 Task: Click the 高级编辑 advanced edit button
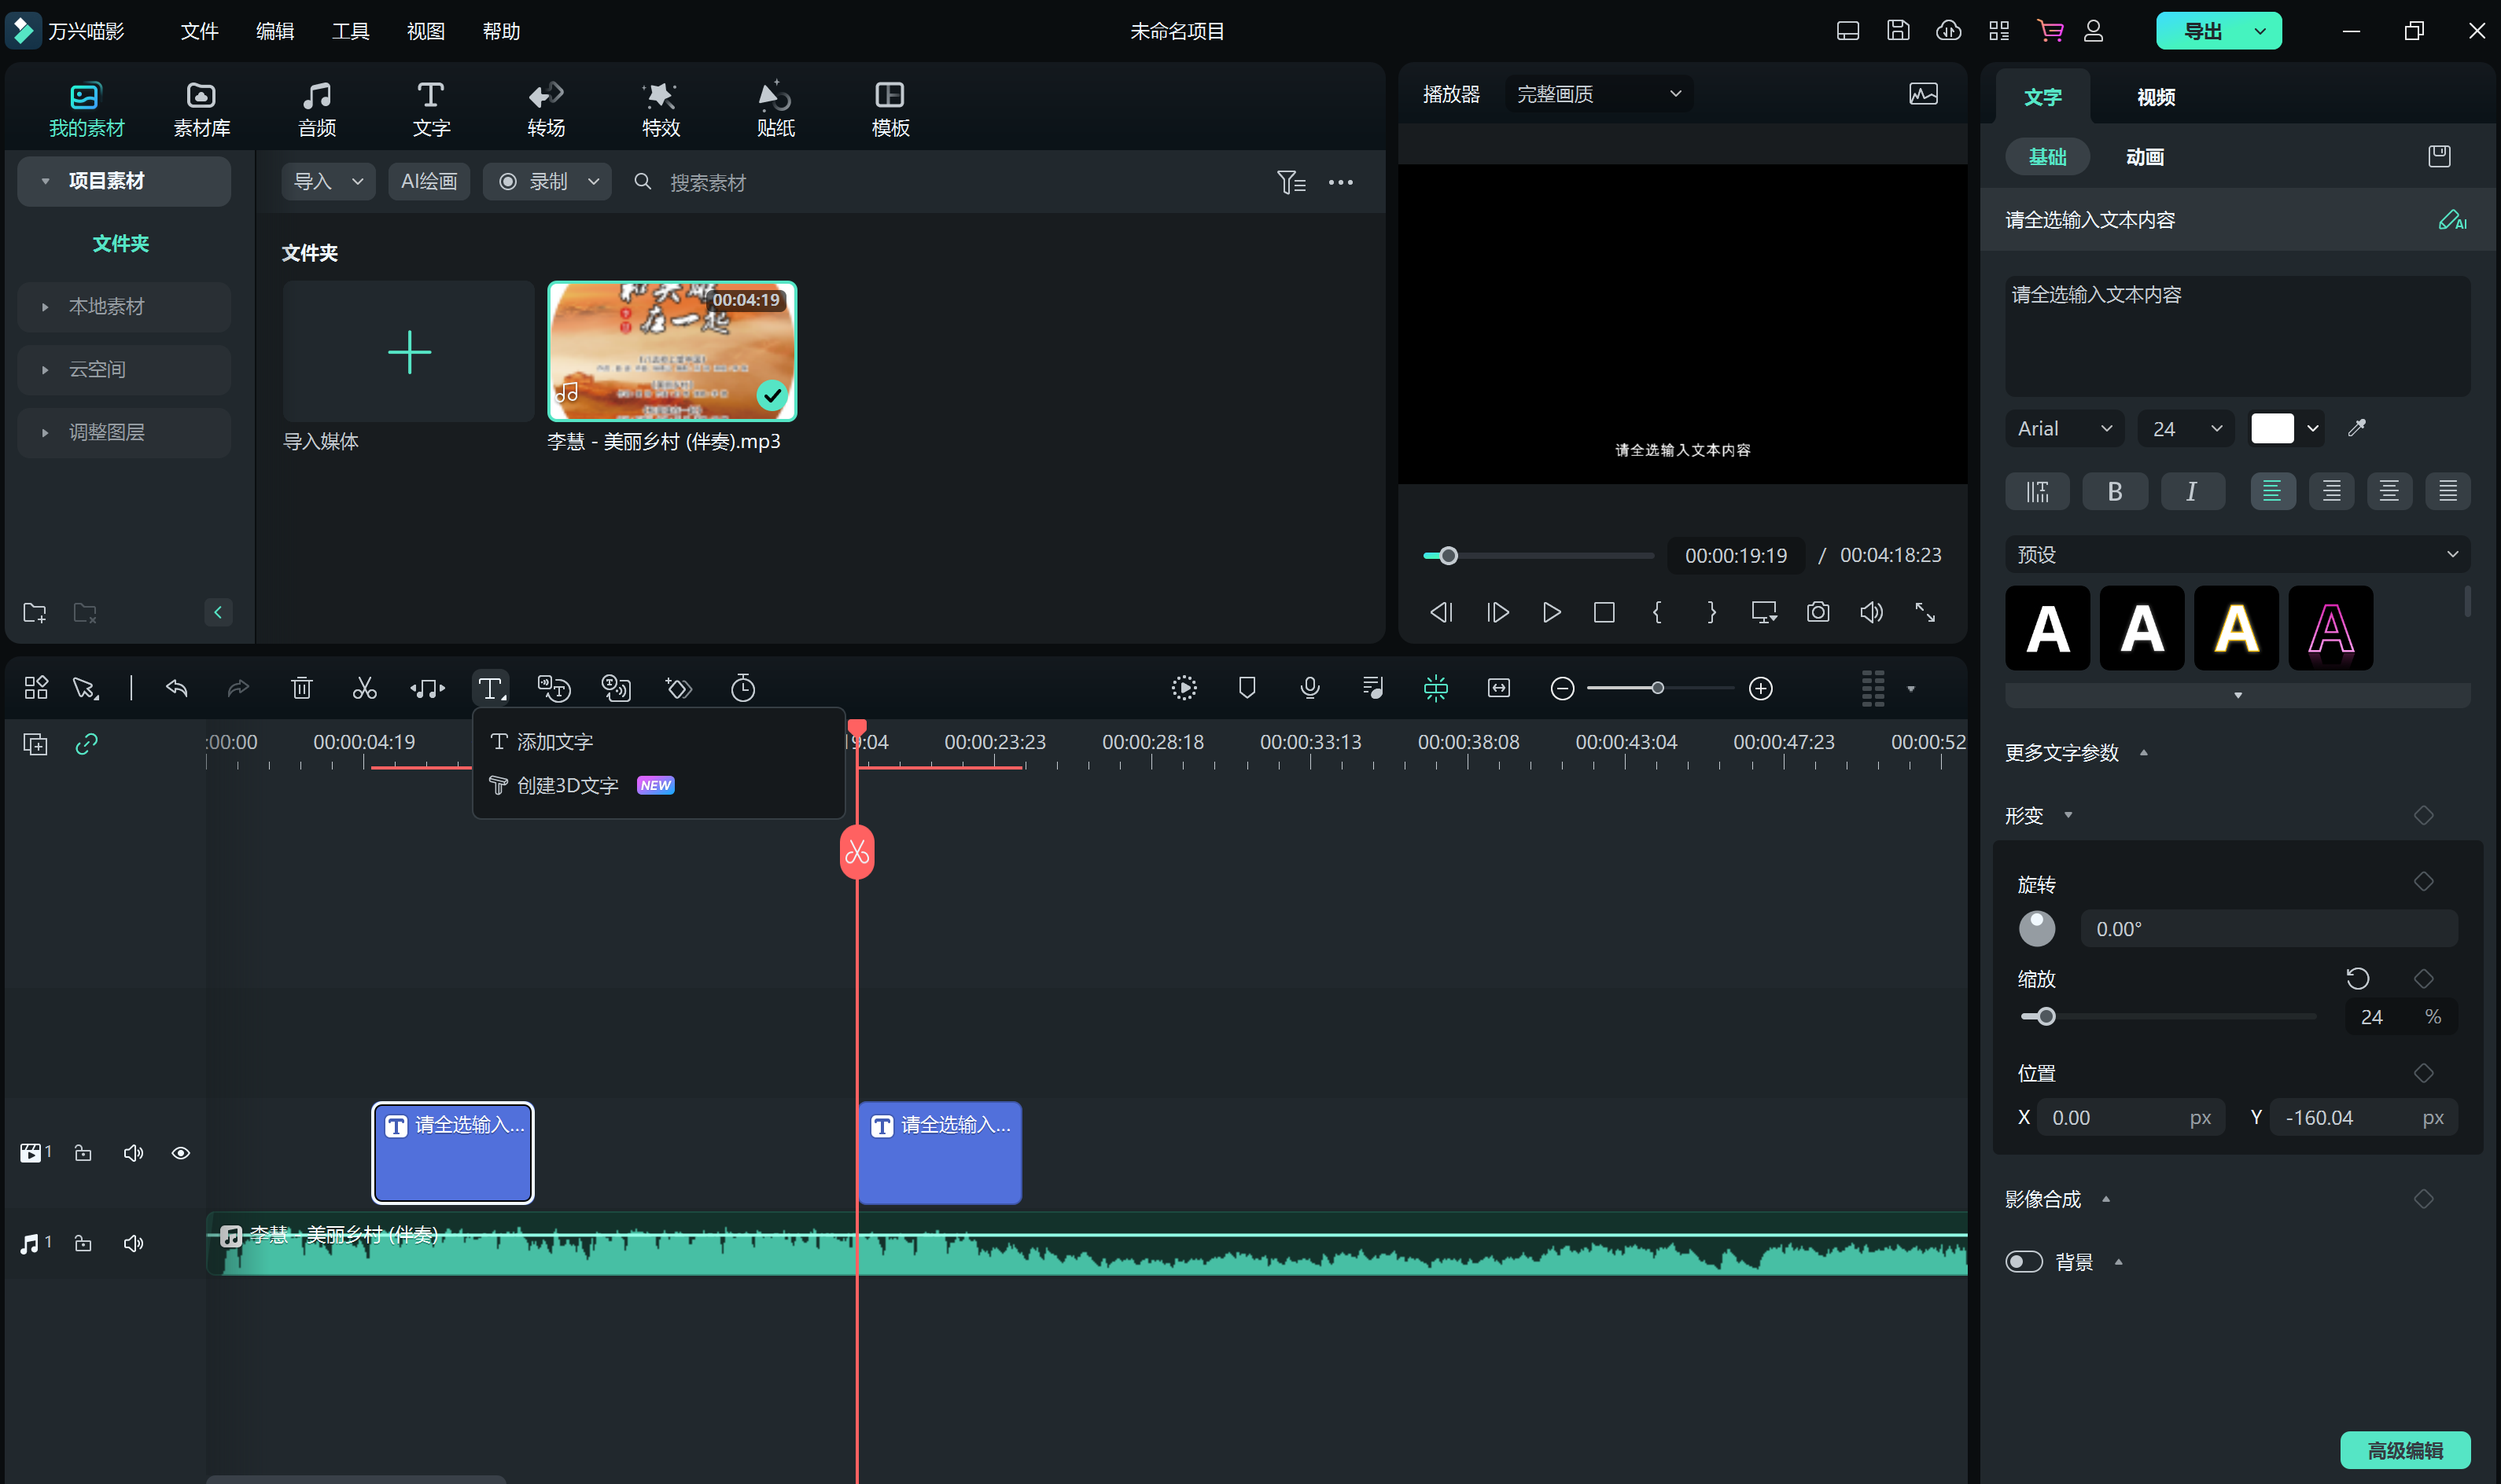point(2404,1449)
